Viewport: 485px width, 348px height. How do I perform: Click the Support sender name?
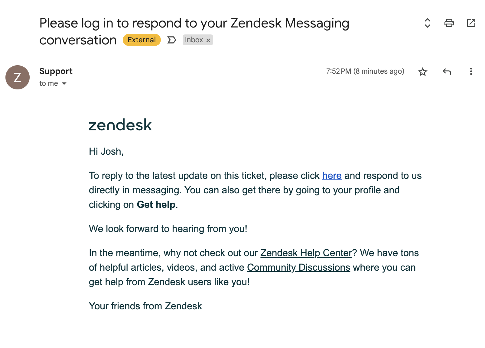coord(56,71)
